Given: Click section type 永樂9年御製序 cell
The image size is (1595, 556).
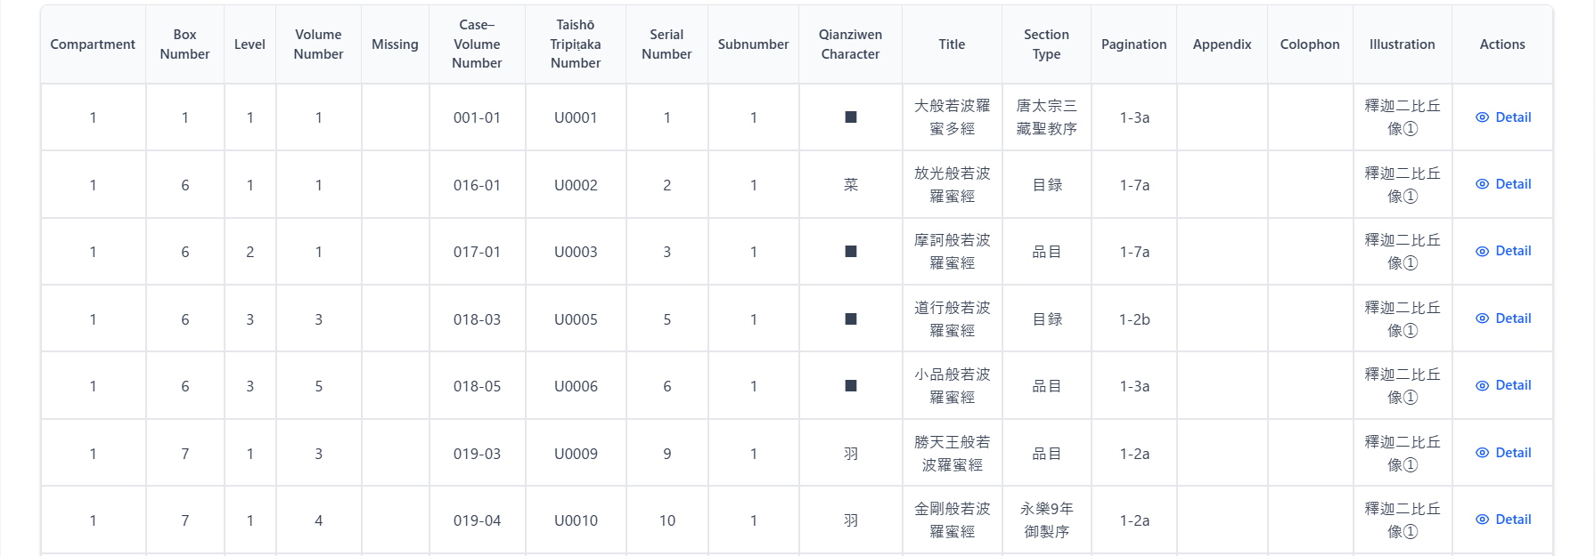Looking at the screenshot, I should (1046, 520).
